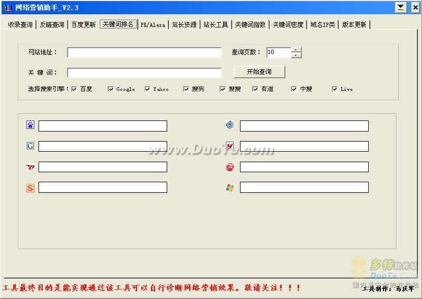Disable the 搜狗 search engine checkbox

tap(186, 89)
